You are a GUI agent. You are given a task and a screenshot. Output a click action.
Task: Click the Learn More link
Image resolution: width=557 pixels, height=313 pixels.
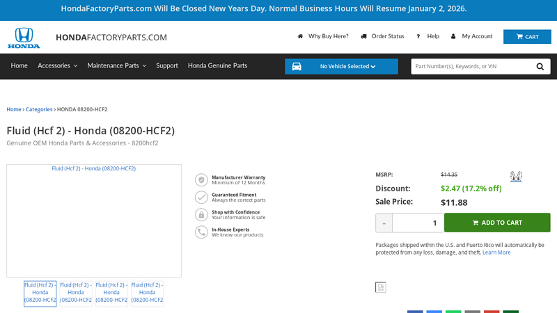(x=496, y=252)
